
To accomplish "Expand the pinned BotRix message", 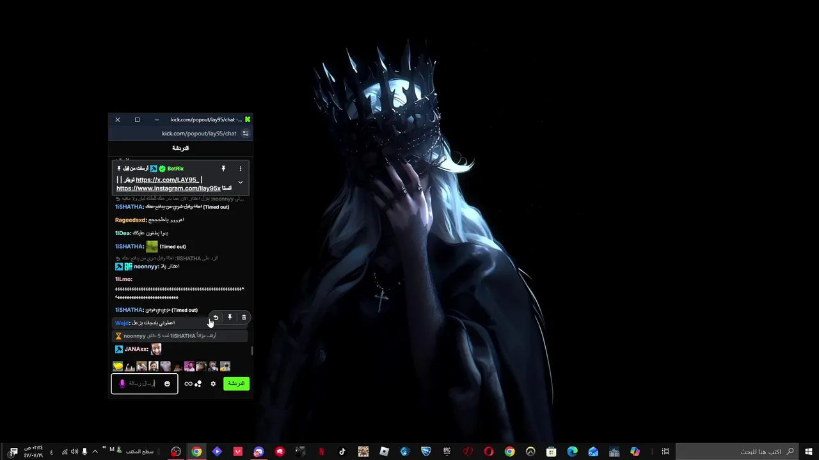I will [x=241, y=182].
